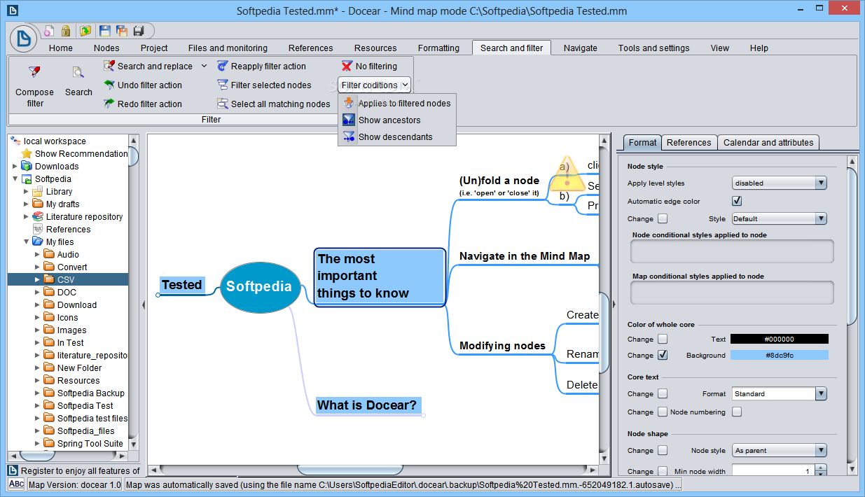The width and height of the screenshot is (865, 497).
Task: Click the warning triangle icon on the mind map
Action: [x=567, y=175]
